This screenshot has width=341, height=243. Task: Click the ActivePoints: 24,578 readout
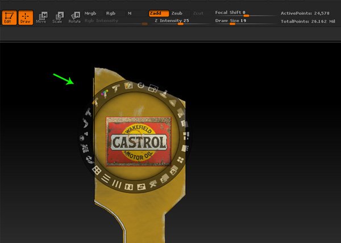point(305,13)
